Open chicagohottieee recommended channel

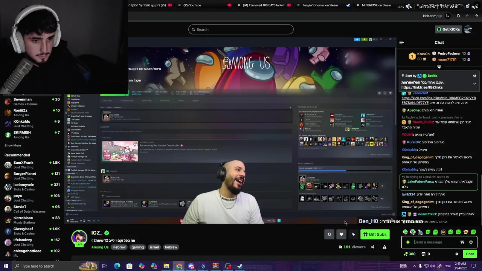[32, 253]
